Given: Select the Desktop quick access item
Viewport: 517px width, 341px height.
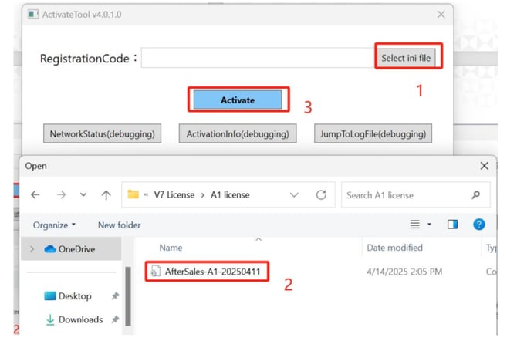Looking at the screenshot, I should (74, 296).
